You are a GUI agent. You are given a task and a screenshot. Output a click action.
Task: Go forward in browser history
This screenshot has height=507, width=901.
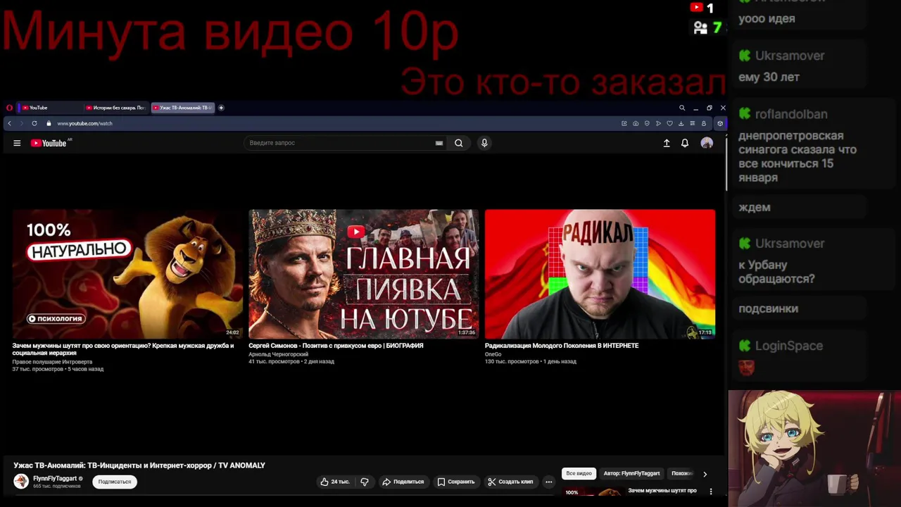[x=21, y=123]
